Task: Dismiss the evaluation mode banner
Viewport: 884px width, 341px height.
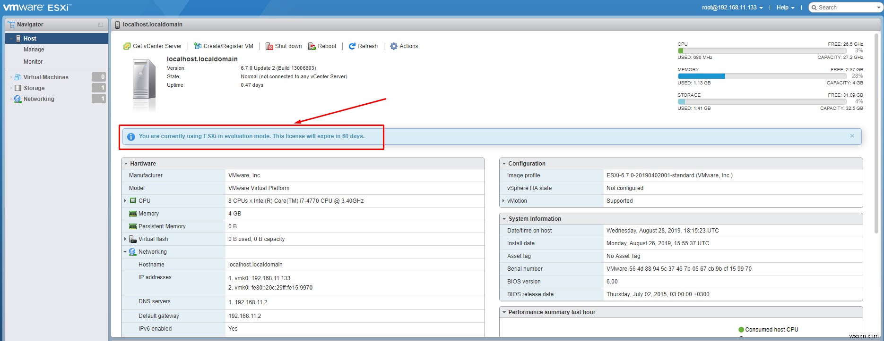Action: pos(852,136)
